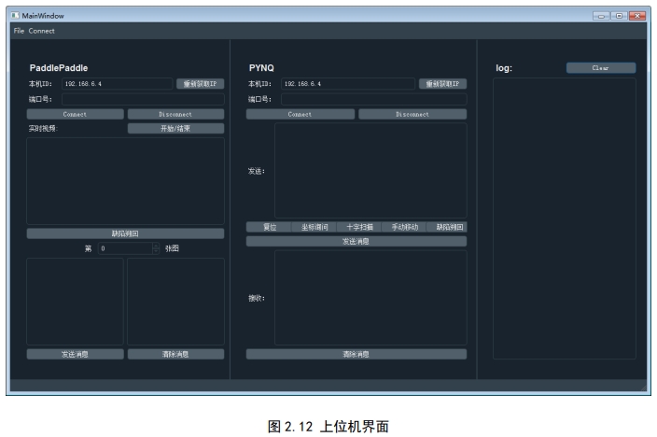
Task: Open the File menu
Action: [x=19, y=31]
